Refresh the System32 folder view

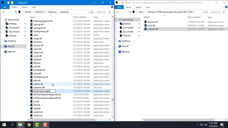pos(92,12)
